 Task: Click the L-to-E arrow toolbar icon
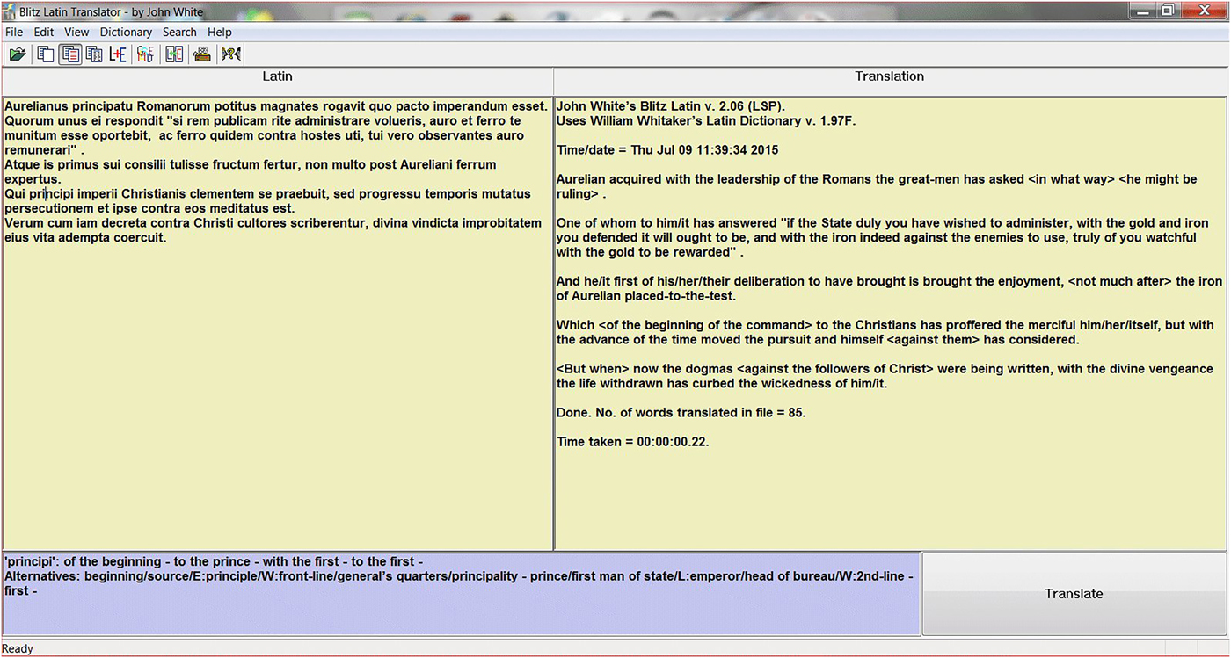pos(174,54)
